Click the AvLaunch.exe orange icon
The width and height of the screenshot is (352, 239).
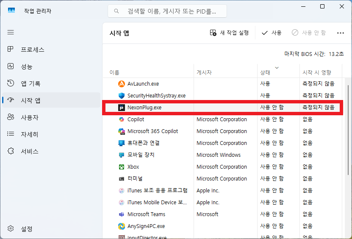pyautogui.click(x=122, y=84)
